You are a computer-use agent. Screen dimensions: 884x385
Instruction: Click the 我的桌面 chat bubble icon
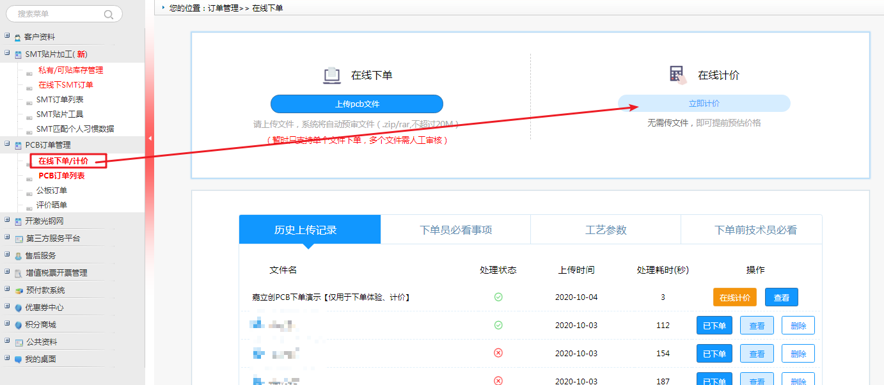[19, 359]
